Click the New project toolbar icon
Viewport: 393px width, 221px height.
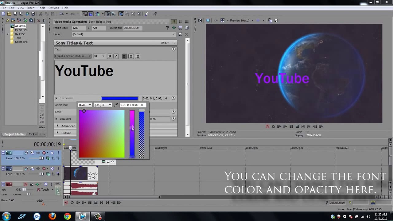tap(3, 14)
